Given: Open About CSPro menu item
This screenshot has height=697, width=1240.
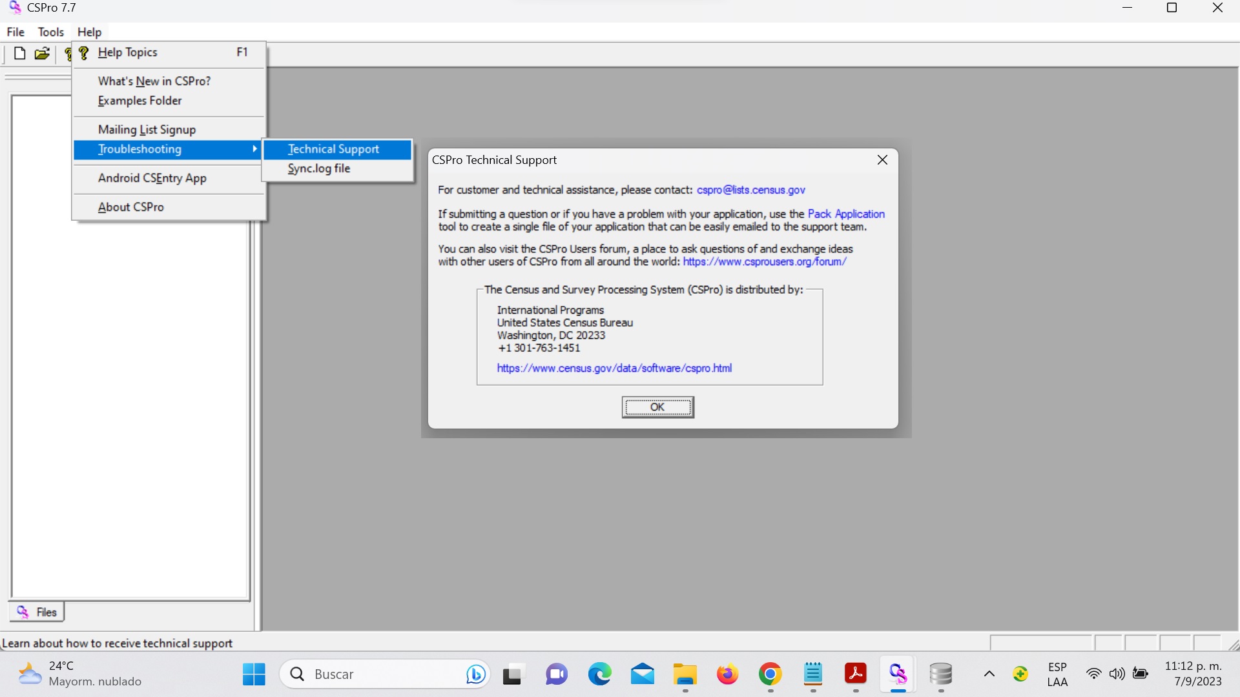Looking at the screenshot, I should [x=169, y=207].
